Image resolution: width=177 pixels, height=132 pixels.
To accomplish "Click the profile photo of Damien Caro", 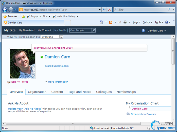I will [x=22, y=63].
